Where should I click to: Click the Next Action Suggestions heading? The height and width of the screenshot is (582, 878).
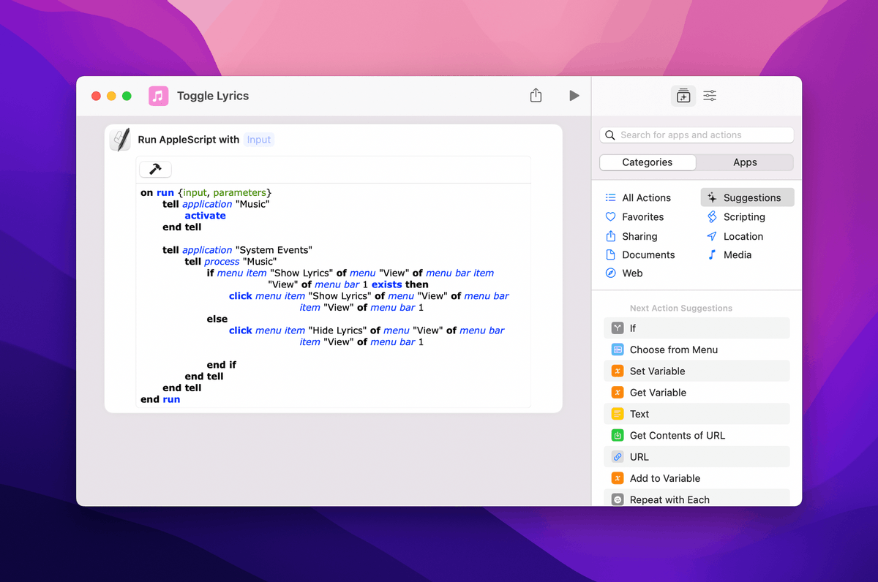[x=681, y=309]
